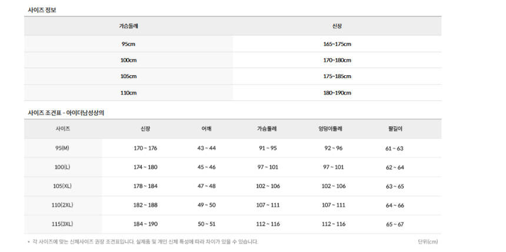This screenshot has width=506, height=252.
Task: Click the 팔길이 column header
Action: point(394,128)
